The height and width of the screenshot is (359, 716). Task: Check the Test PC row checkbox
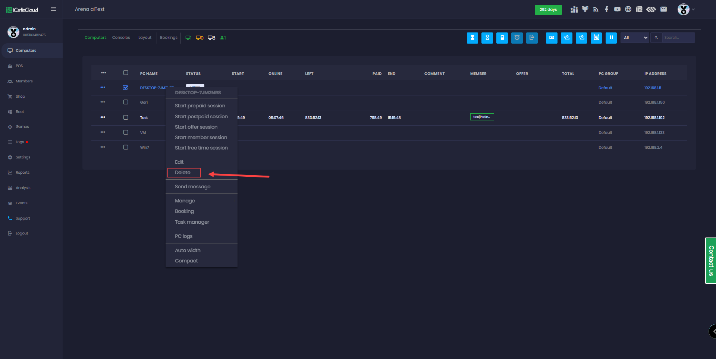[x=126, y=117]
